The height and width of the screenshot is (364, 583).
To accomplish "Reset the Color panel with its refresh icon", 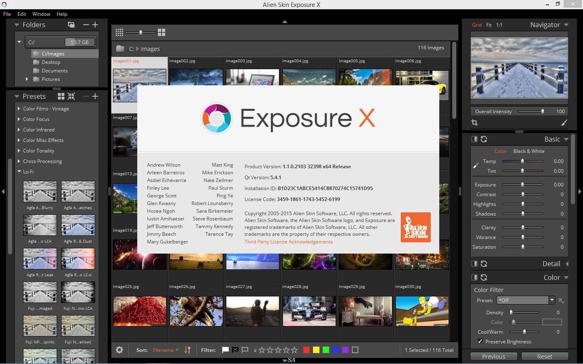I will 484,277.
